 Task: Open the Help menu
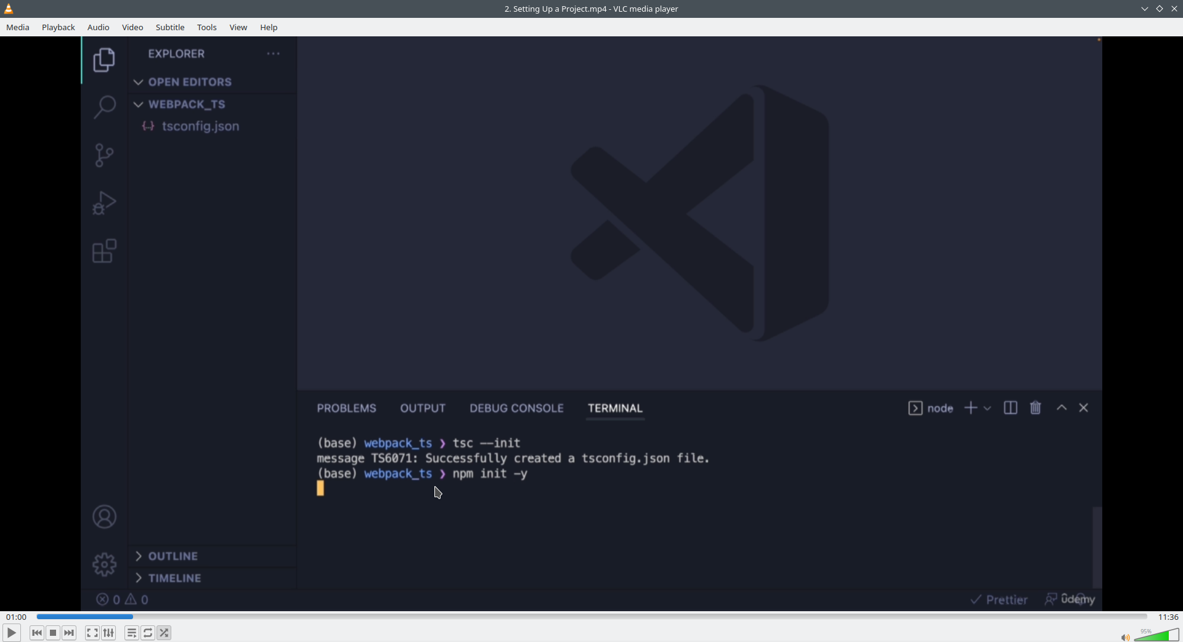click(269, 27)
